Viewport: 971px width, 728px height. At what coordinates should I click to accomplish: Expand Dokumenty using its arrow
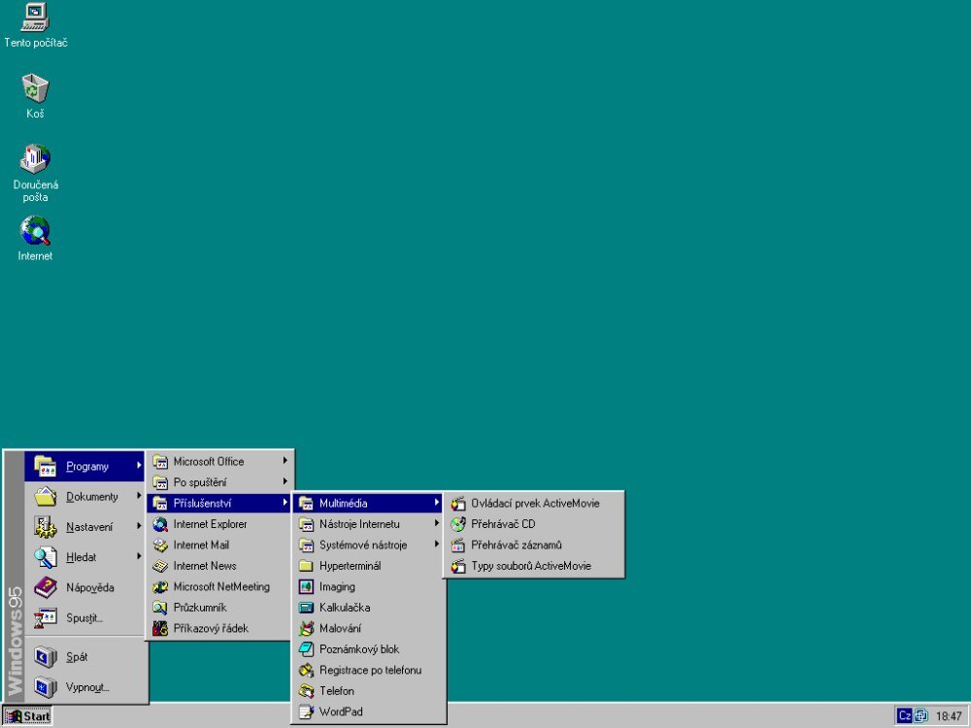[139, 495]
